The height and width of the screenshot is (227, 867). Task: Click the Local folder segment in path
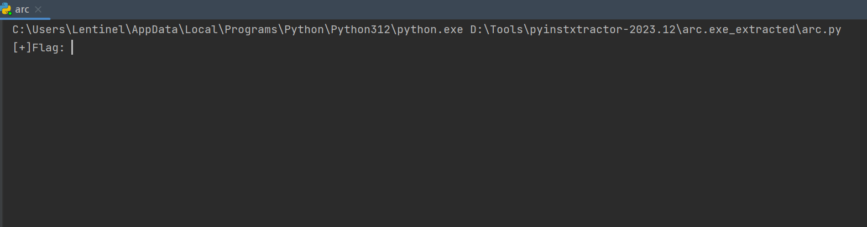201,30
